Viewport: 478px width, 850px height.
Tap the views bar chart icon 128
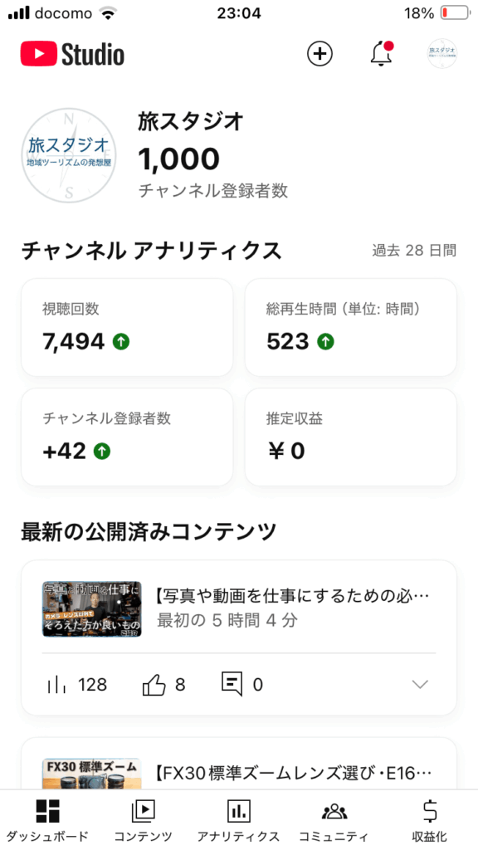[56, 685]
